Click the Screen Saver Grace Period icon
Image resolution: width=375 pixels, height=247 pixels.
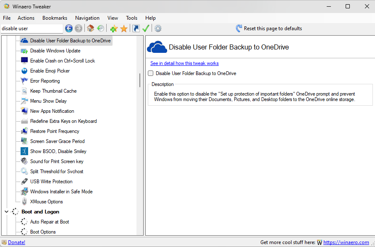[x=24, y=141]
